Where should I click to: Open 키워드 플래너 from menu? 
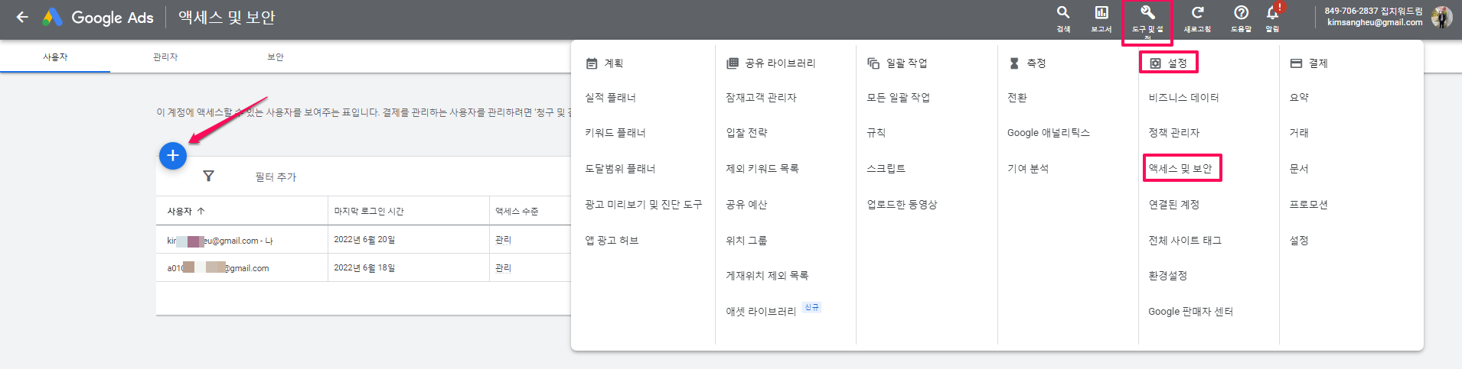click(x=615, y=133)
